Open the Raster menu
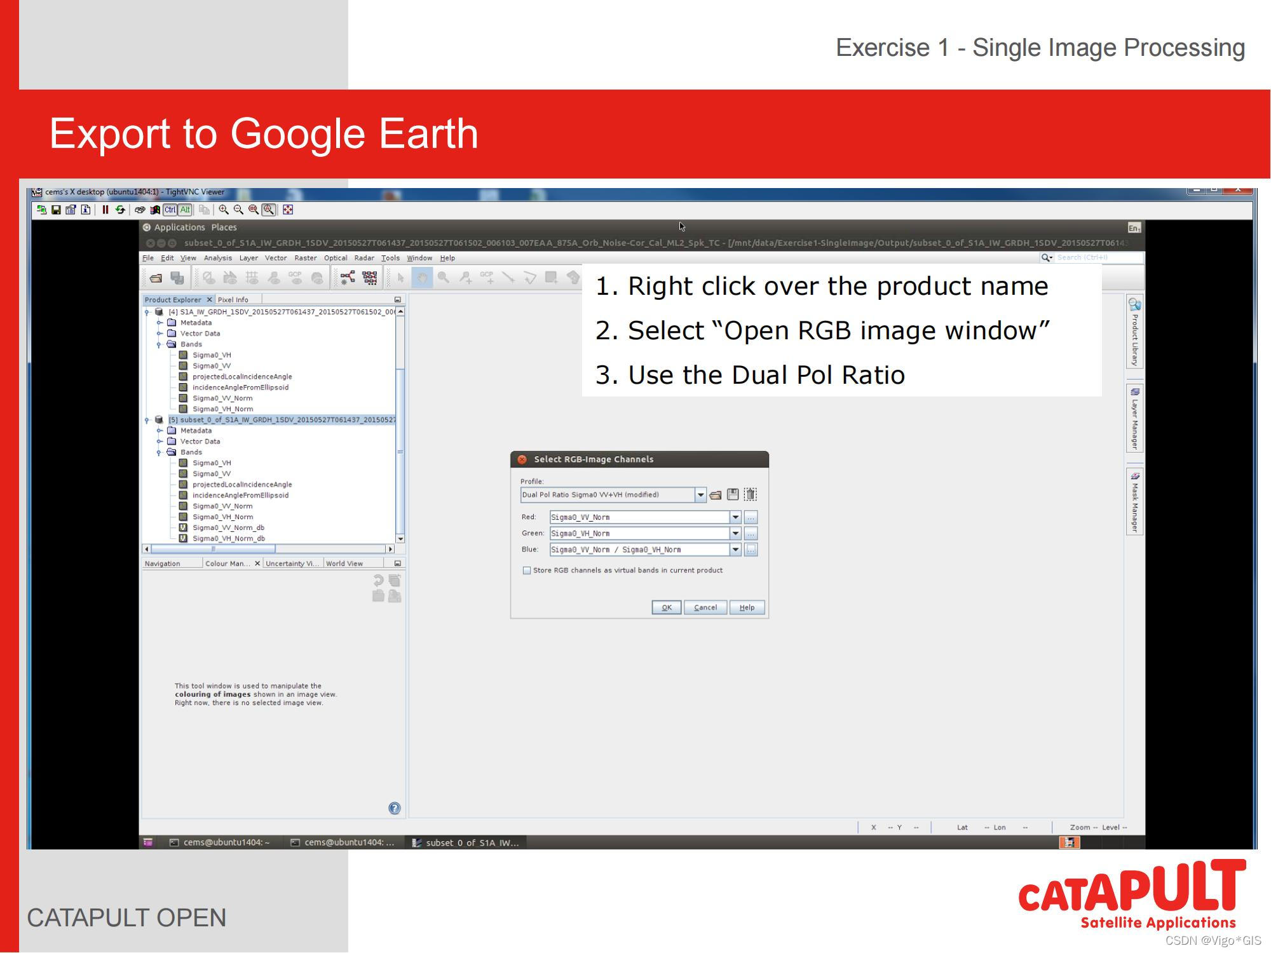1271x953 pixels. pyautogui.click(x=305, y=258)
